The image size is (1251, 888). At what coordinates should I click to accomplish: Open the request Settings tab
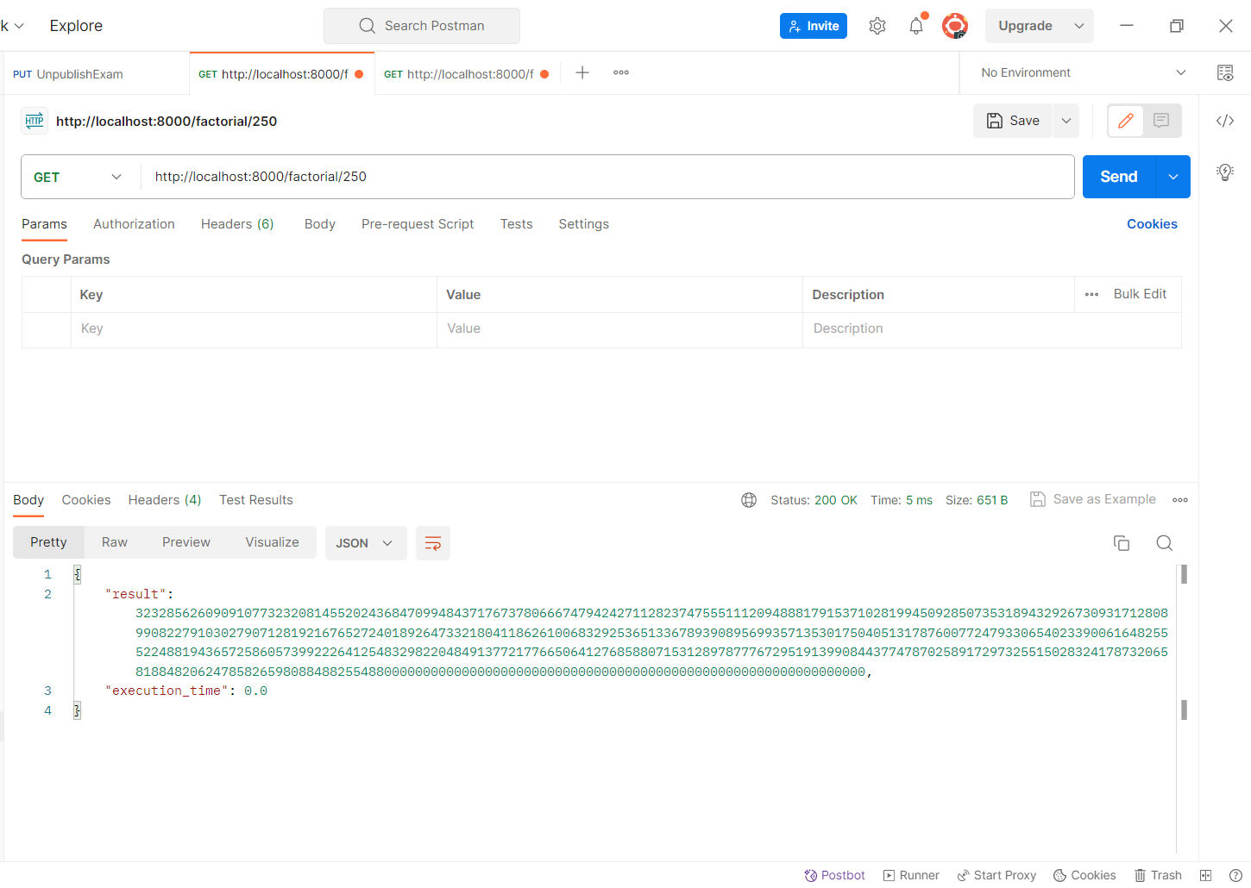click(x=583, y=224)
